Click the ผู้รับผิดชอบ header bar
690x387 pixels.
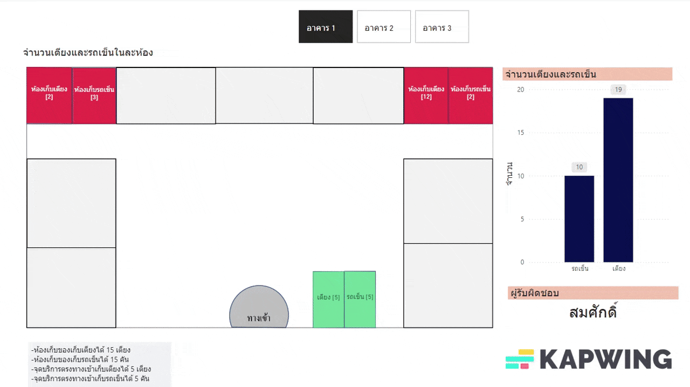592,293
